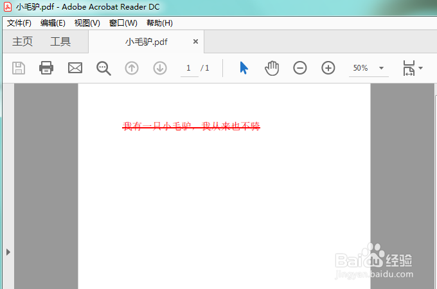437x289 pixels.
Task: Select the 小毛驴.pdf document tab
Action: pos(147,42)
